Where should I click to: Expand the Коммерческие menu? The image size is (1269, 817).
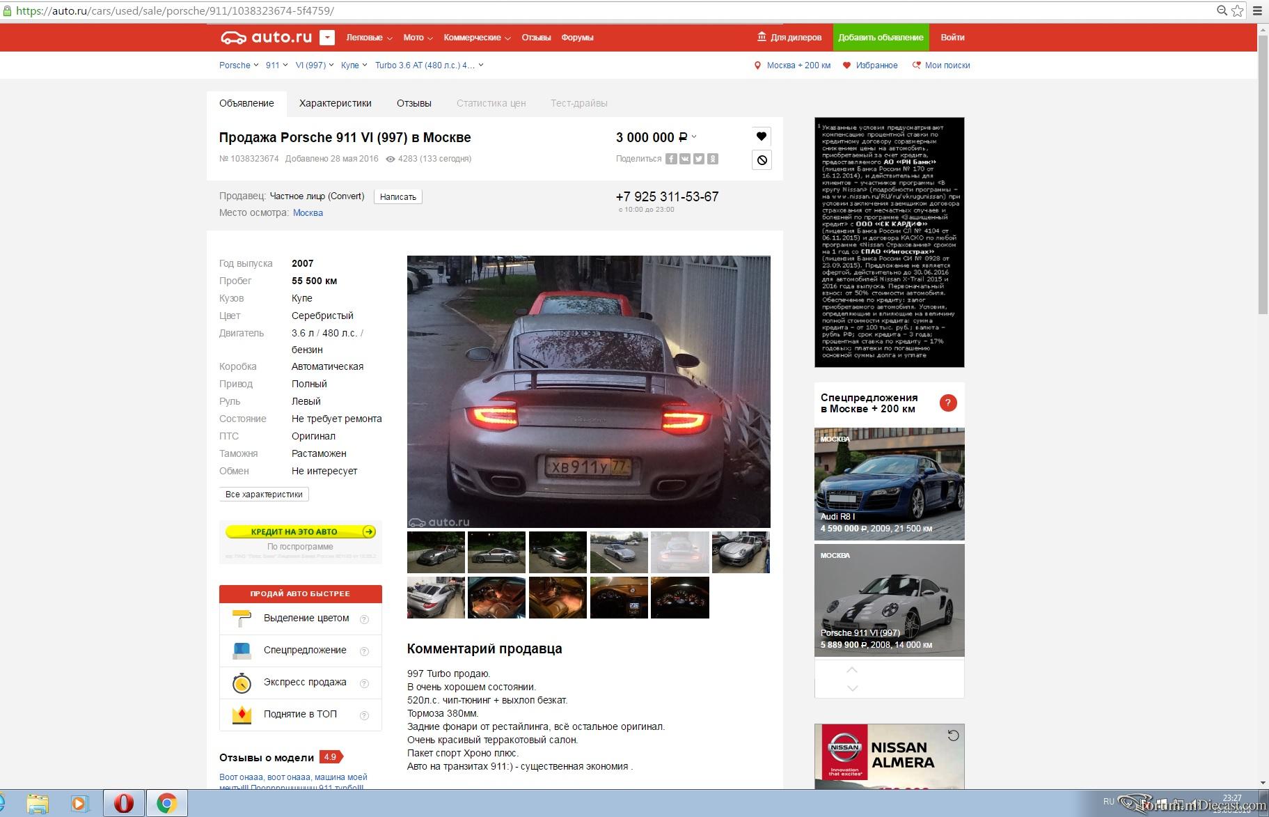pos(477,38)
